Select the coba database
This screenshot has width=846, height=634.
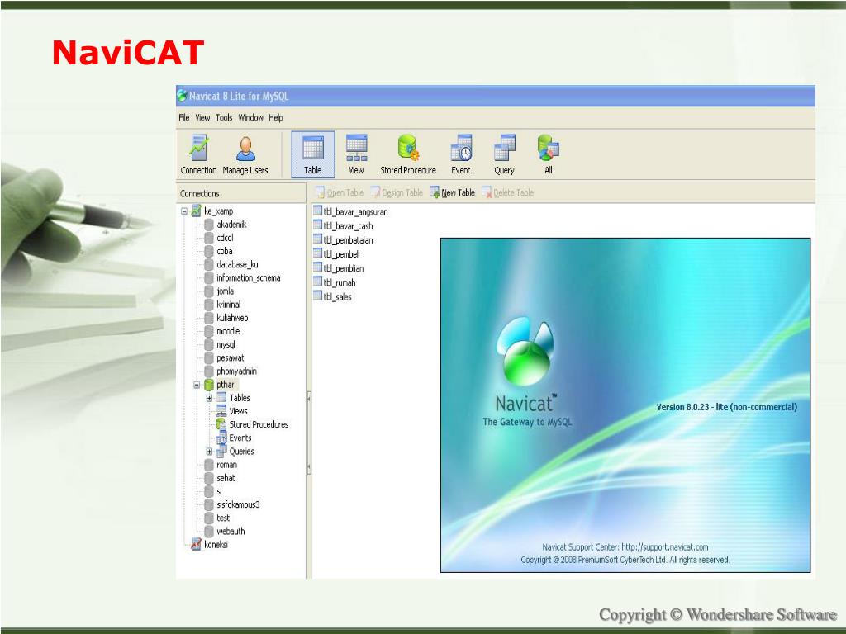[x=225, y=251]
